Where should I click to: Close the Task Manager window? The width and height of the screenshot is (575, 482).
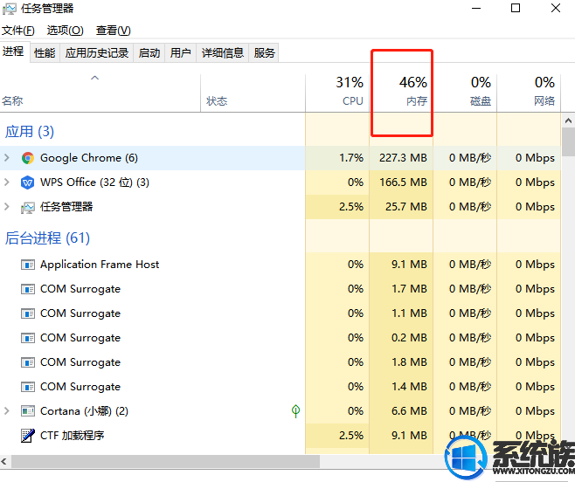point(556,8)
